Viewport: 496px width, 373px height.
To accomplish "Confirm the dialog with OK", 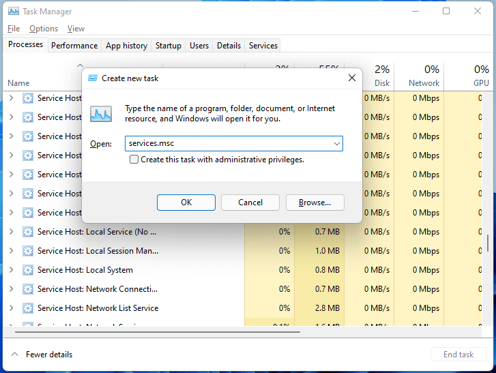I will [x=186, y=203].
